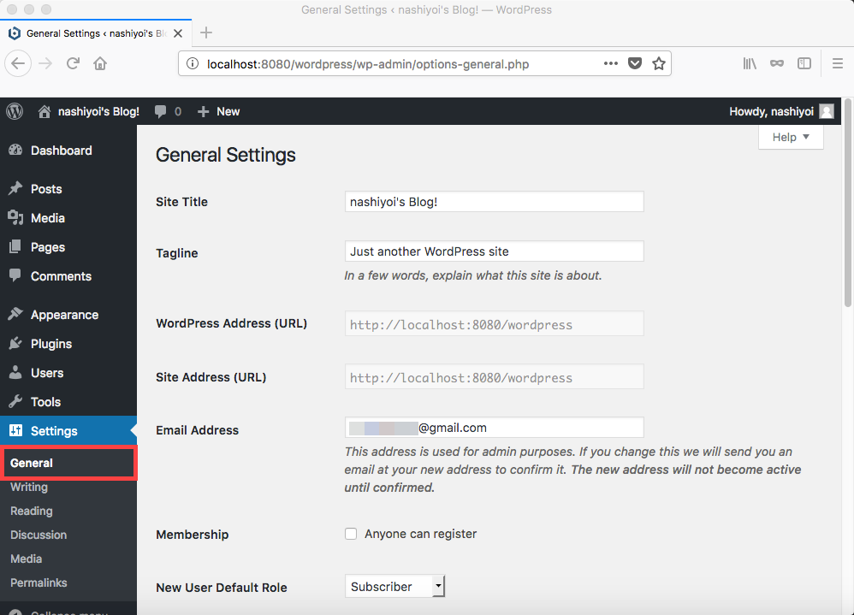Select the Users menu item
854x615 pixels.
coord(47,373)
